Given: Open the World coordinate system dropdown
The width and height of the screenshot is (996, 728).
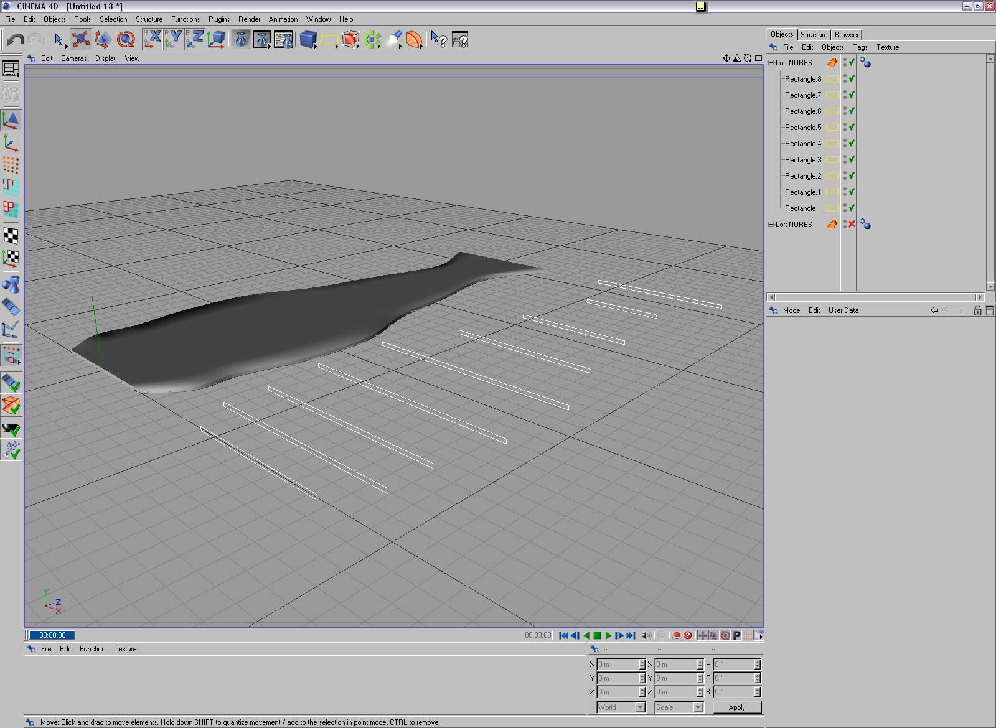Looking at the screenshot, I should pos(621,707).
